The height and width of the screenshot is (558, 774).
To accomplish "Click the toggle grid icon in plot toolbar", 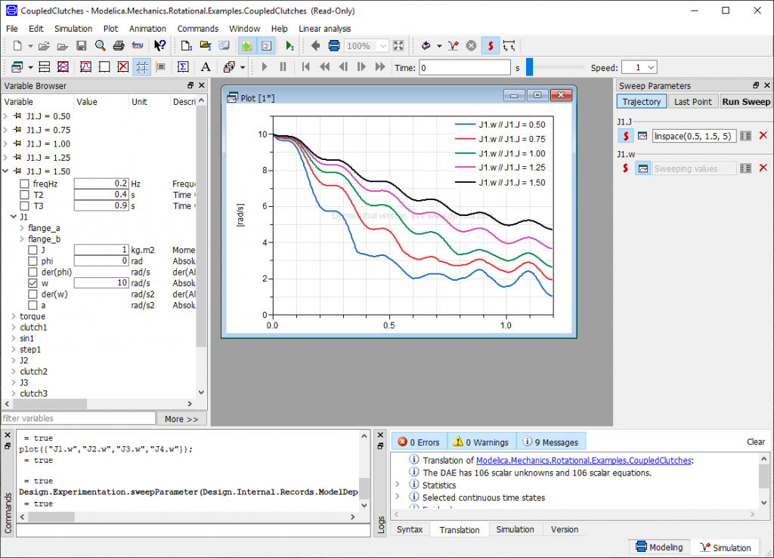I will [x=141, y=67].
